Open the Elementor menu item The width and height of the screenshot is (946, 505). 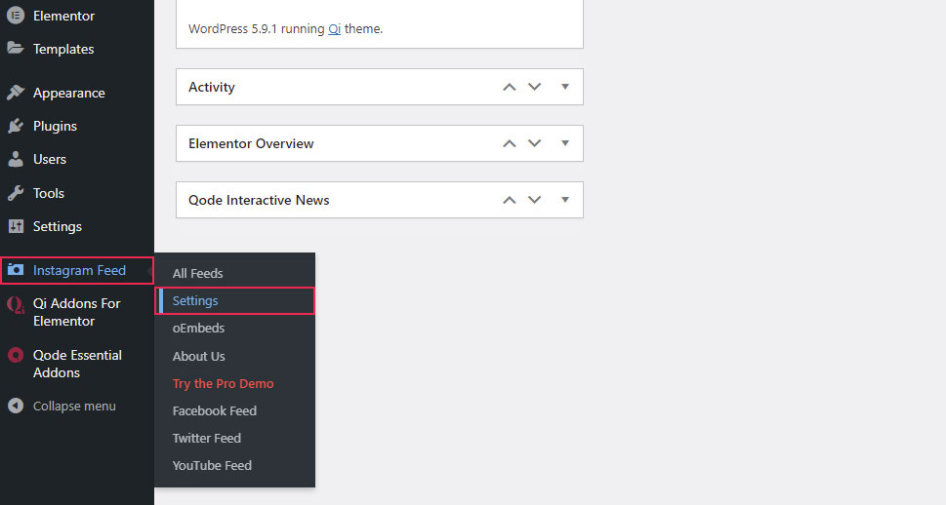coord(63,16)
